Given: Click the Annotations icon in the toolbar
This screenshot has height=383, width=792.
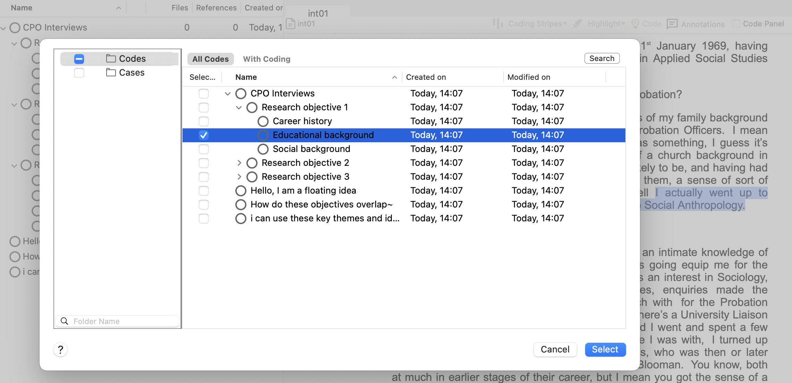Looking at the screenshot, I should coord(672,24).
